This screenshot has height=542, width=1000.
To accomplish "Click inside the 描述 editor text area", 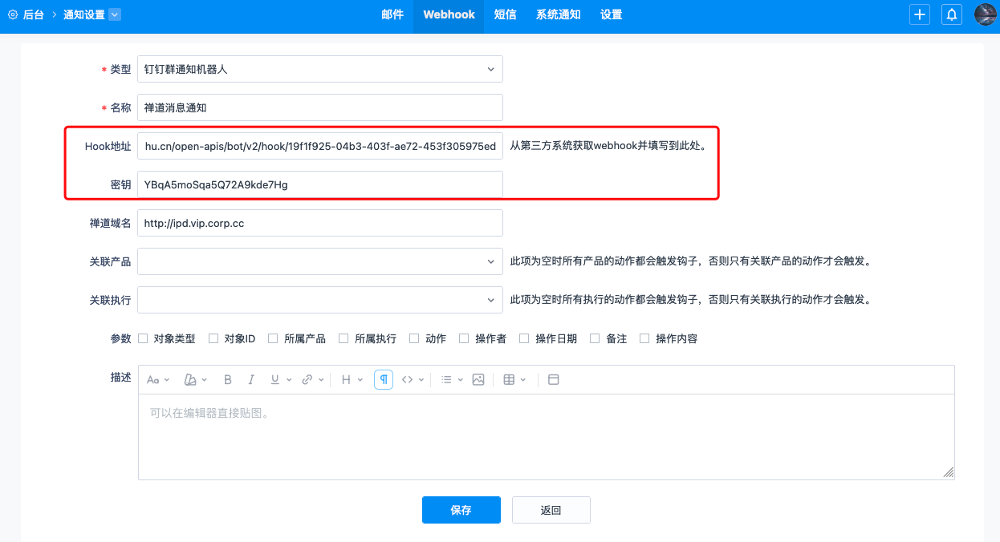I will (x=547, y=437).
